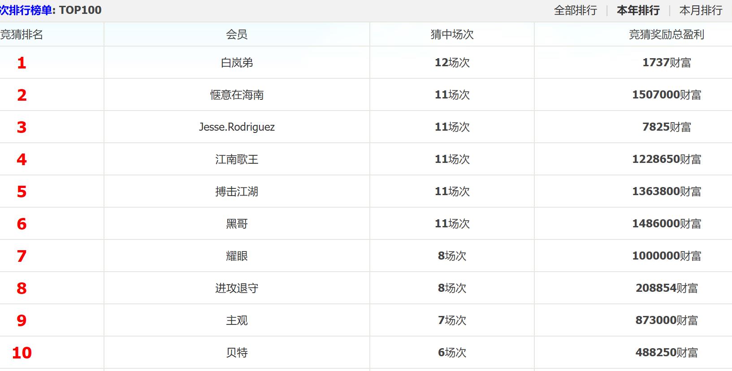This screenshot has height=371, width=732.
Task: Open member 白岚弟 profile link
Action: [237, 63]
